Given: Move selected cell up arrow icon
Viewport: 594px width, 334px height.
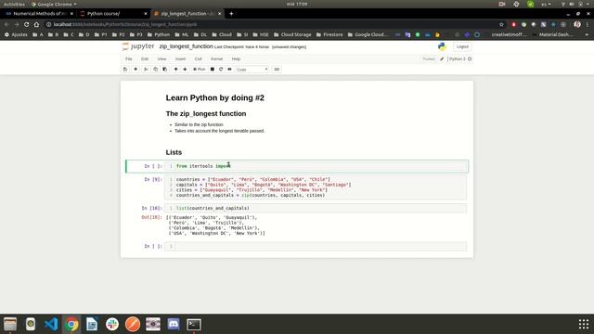Looking at the screenshot, I should coord(175,70).
